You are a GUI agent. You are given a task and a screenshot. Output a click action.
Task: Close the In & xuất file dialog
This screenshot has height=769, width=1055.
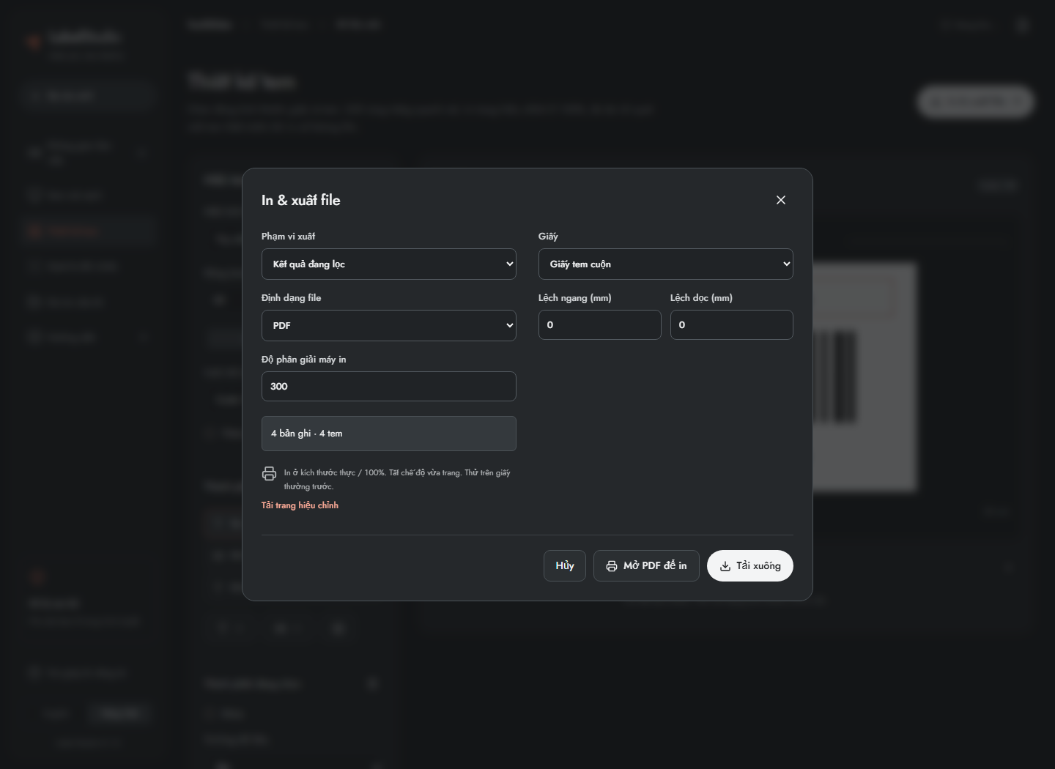781,200
